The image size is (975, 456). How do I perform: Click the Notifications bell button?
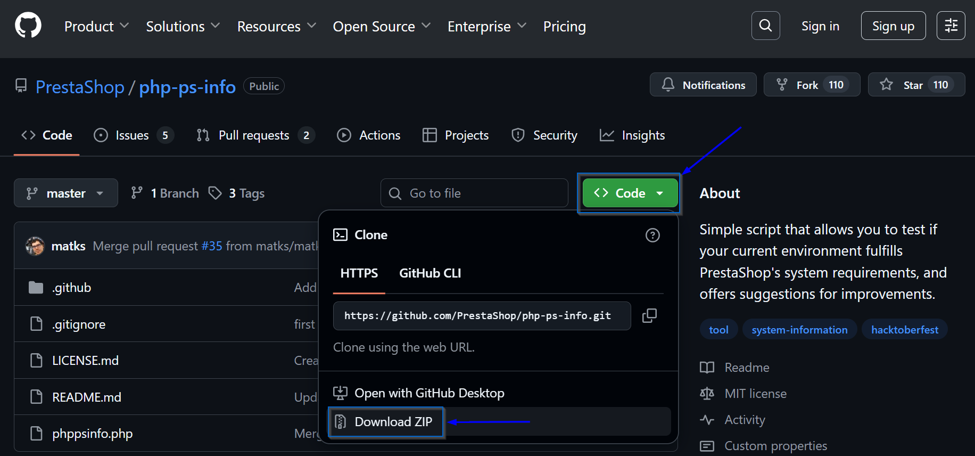click(703, 85)
